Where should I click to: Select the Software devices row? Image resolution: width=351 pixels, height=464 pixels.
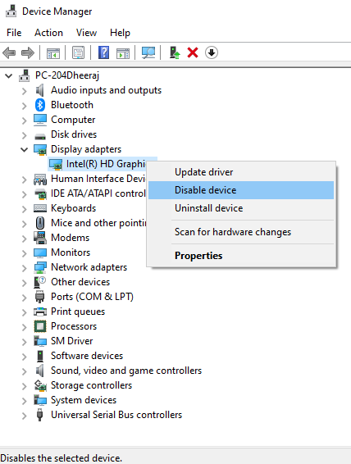[x=87, y=356]
